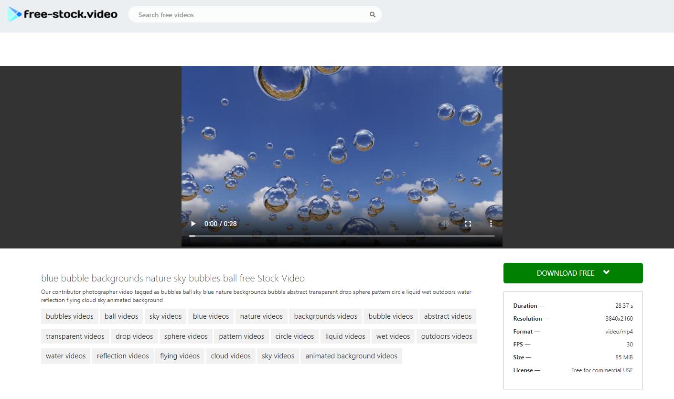This screenshot has width=674, height=399.
Task: Open the nature videos tag
Action: point(261,316)
